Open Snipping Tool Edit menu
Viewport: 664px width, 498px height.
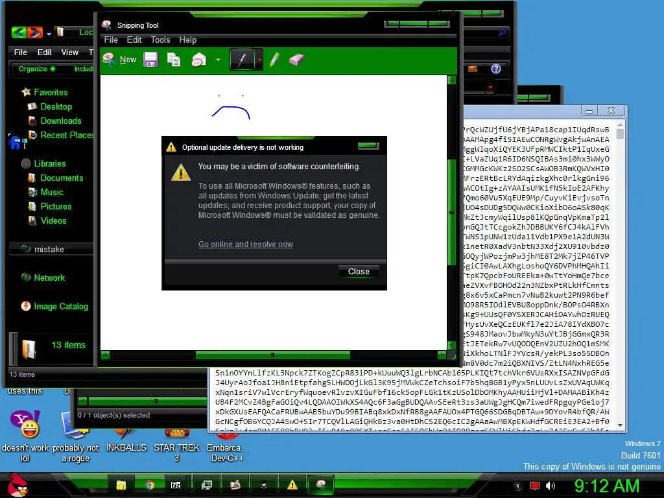tap(134, 40)
